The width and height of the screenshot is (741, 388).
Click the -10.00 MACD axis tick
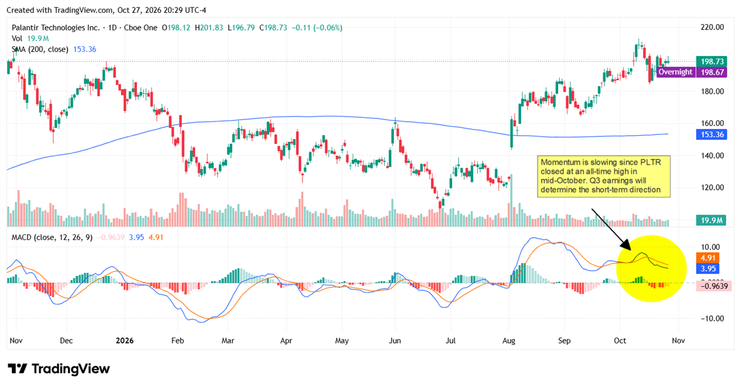pyautogui.click(x=713, y=318)
